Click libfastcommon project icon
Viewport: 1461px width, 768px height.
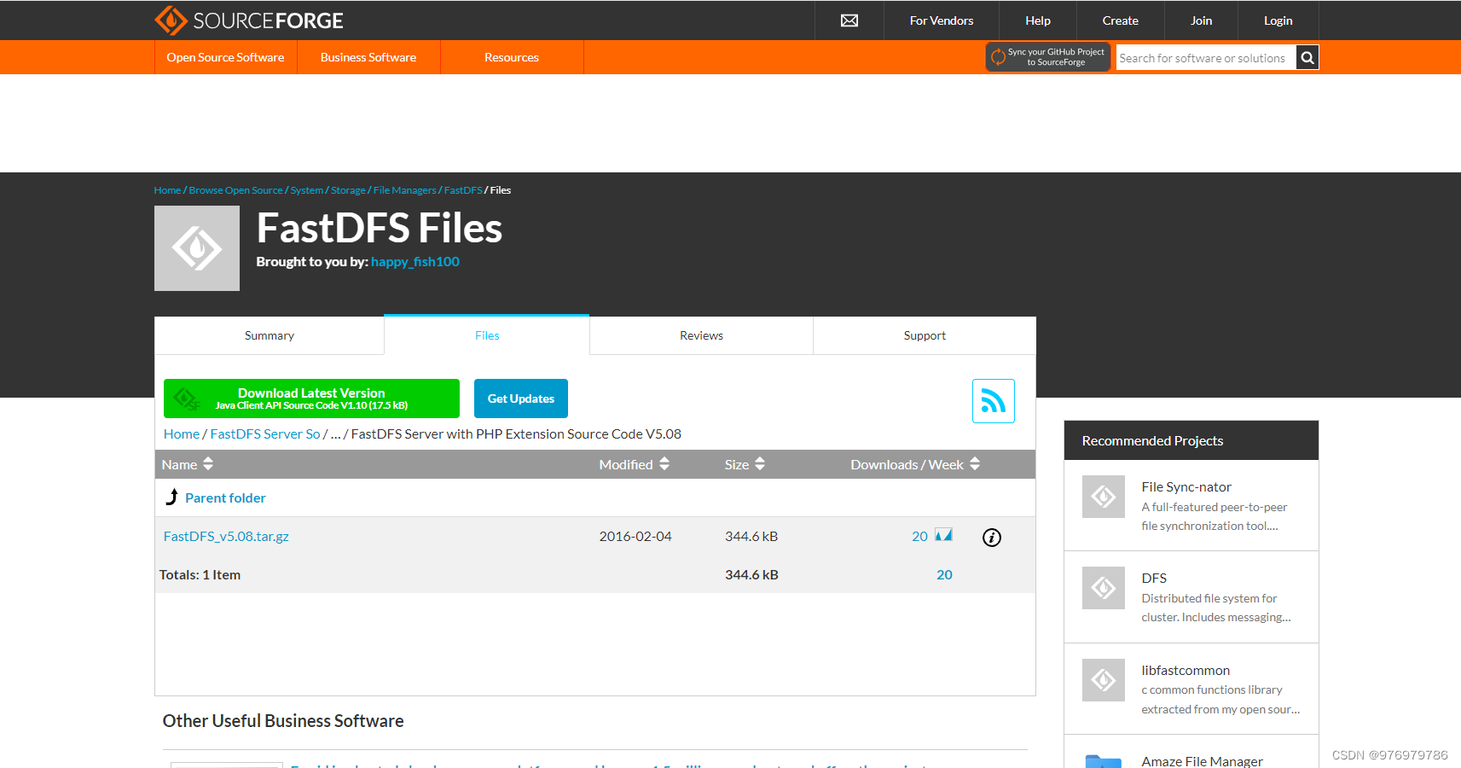click(1104, 680)
